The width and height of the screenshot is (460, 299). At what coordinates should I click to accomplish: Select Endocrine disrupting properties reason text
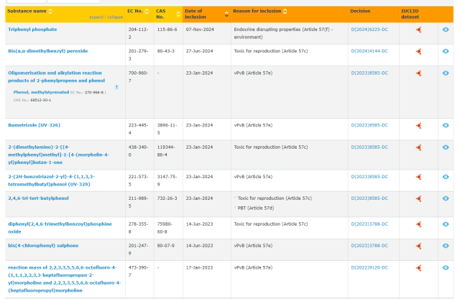click(x=283, y=33)
